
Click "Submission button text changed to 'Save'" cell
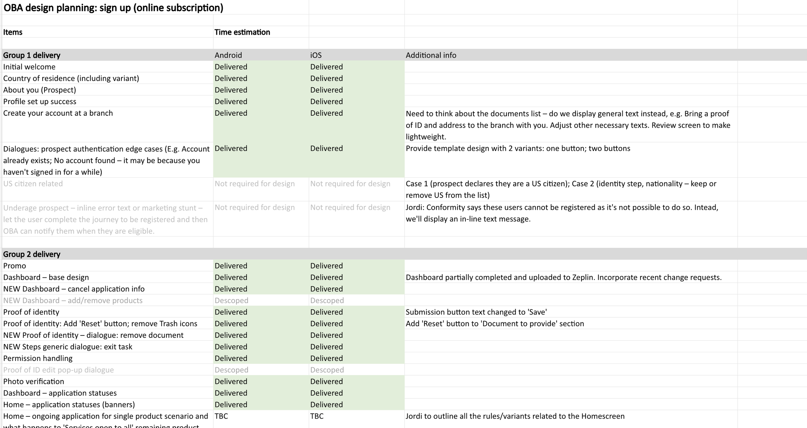476,312
